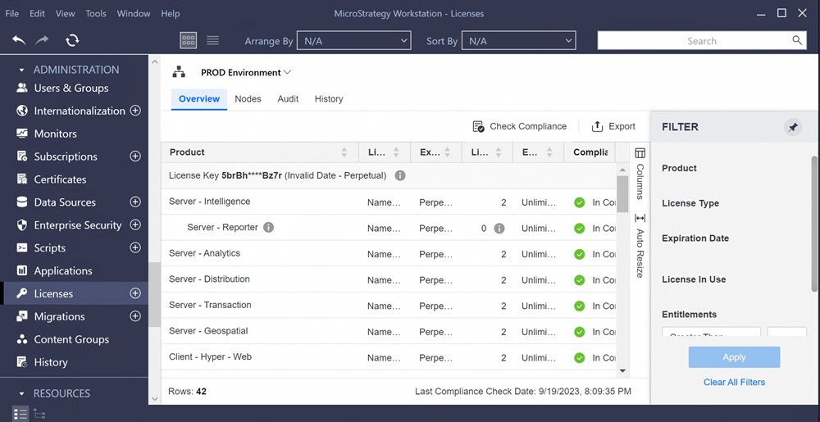Open the Arrange By dropdown

click(x=353, y=41)
